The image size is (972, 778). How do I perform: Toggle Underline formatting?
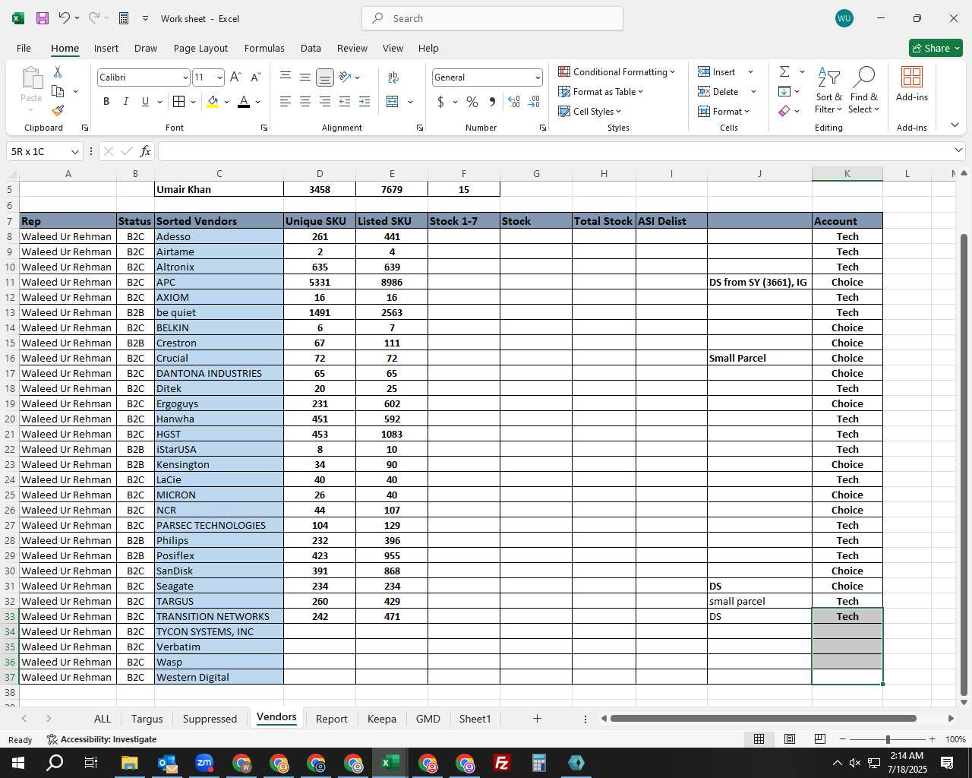click(145, 102)
